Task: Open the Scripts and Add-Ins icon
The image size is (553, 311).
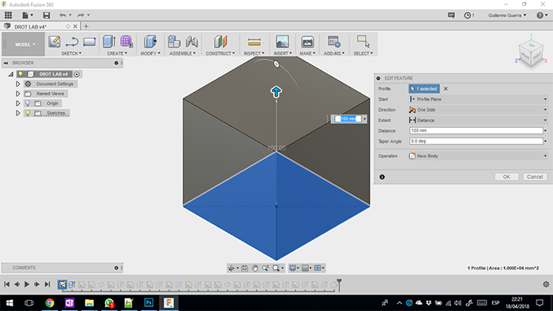Action: pos(333,42)
